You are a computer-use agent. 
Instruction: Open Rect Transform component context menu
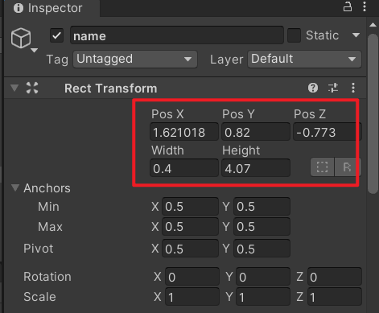[x=353, y=88]
